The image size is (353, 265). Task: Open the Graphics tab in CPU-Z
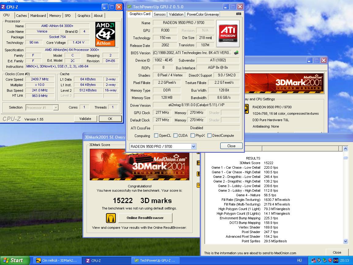84,16
